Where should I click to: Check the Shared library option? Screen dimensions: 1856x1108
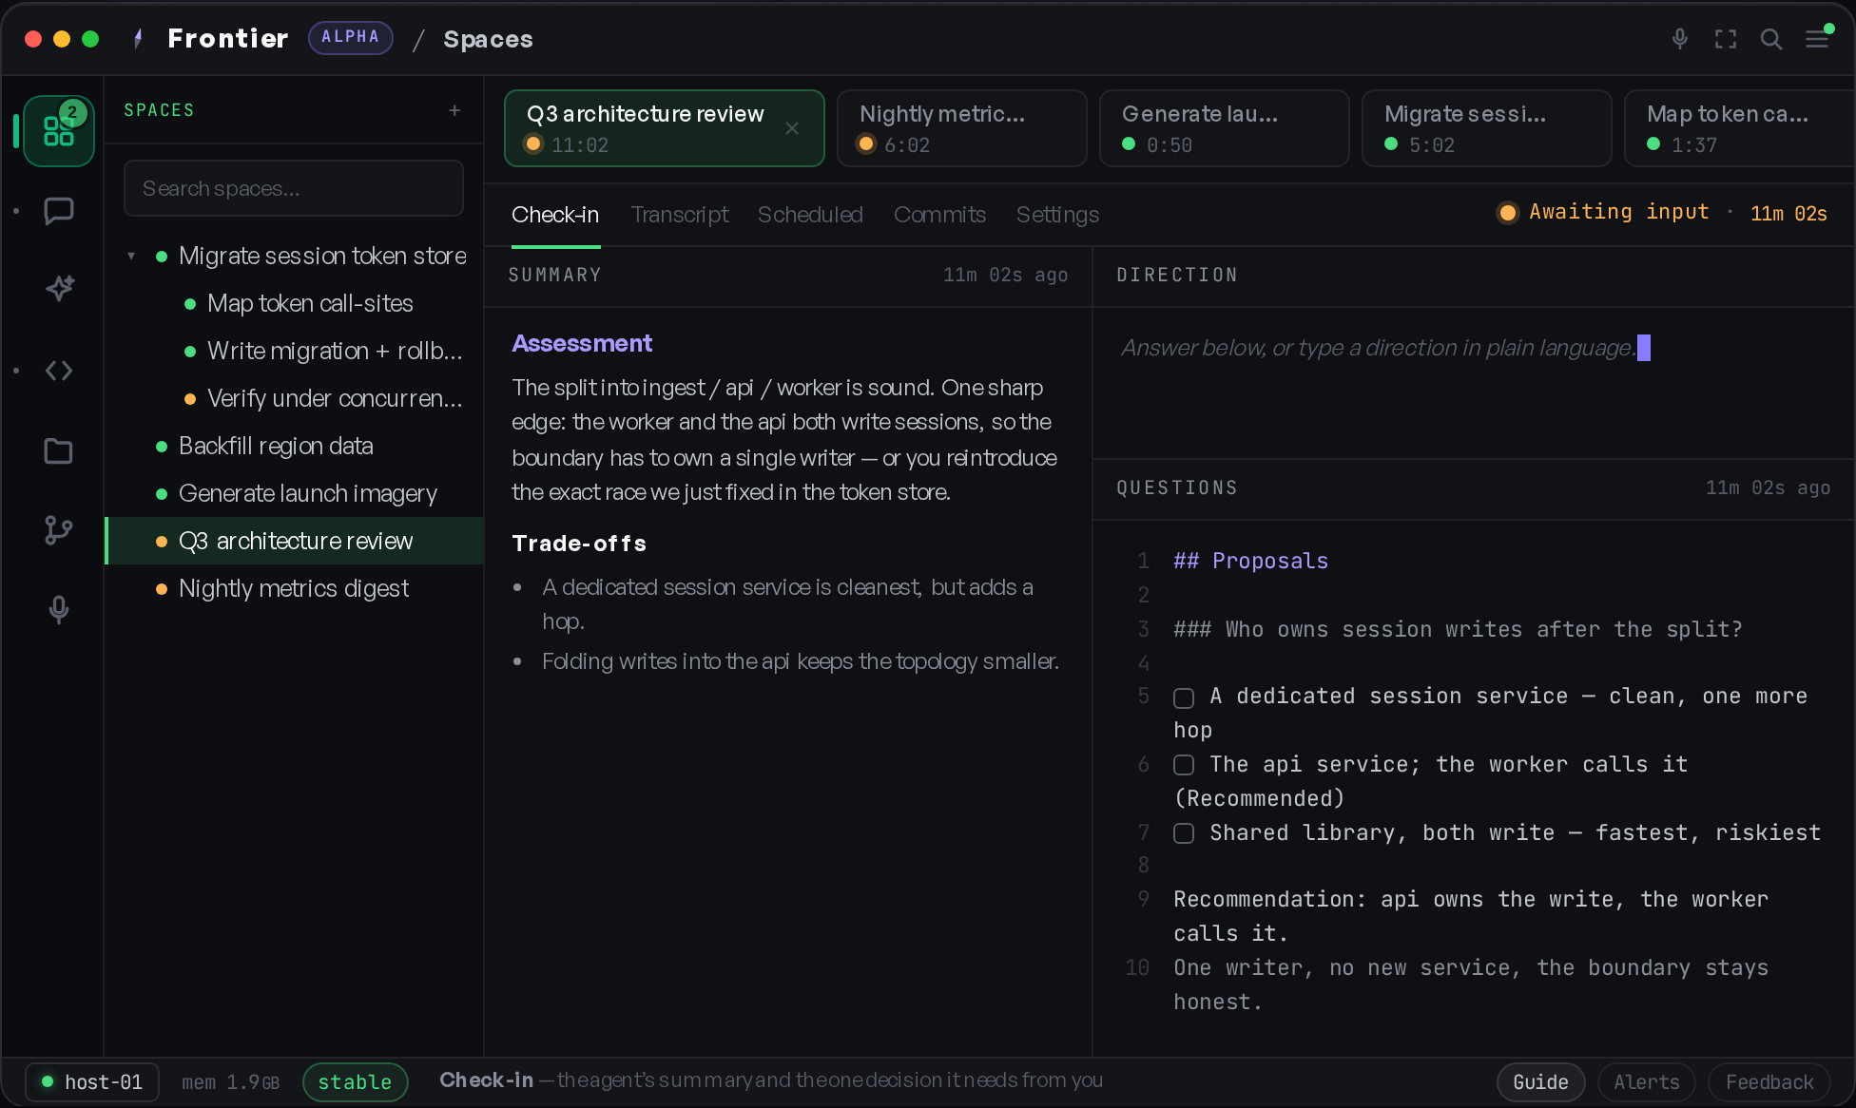tap(1184, 833)
